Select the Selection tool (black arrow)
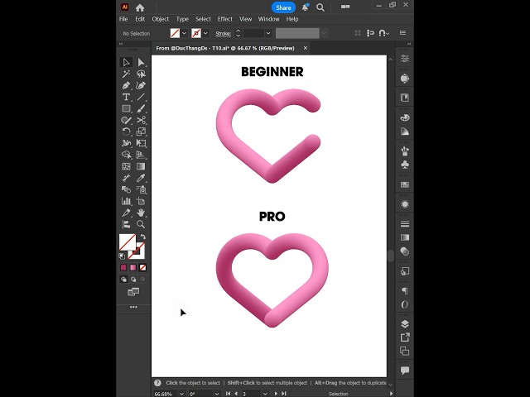Image resolution: width=530 pixels, height=397 pixels. [126, 62]
